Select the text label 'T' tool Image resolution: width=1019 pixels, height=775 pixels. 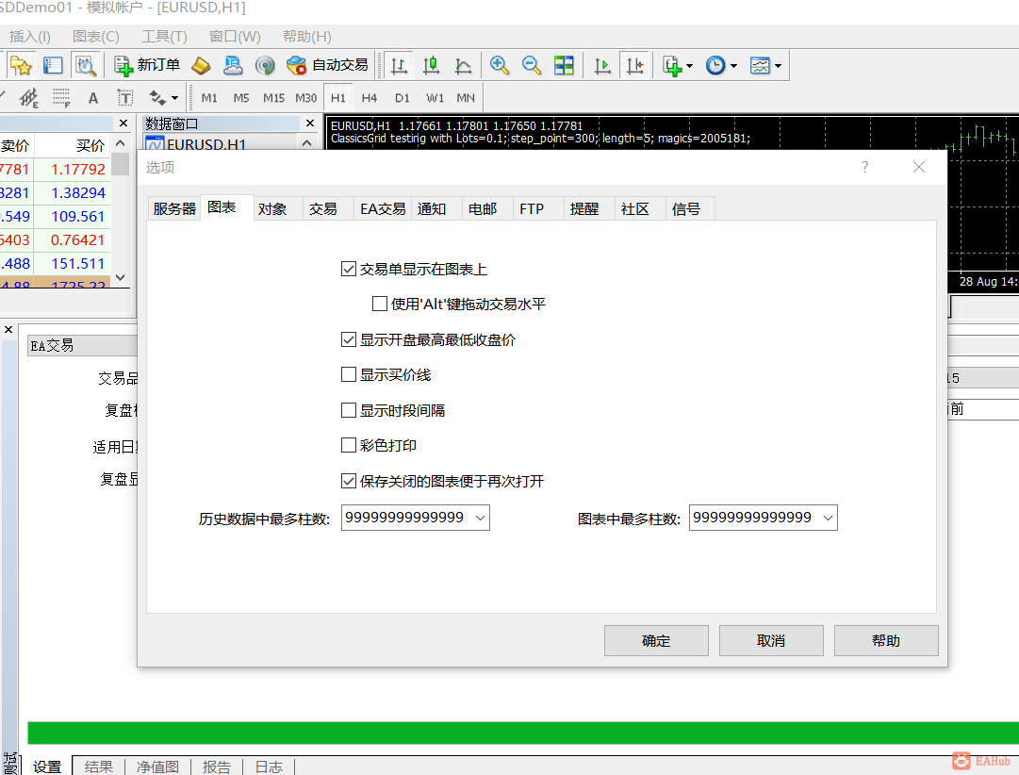pyautogui.click(x=124, y=98)
